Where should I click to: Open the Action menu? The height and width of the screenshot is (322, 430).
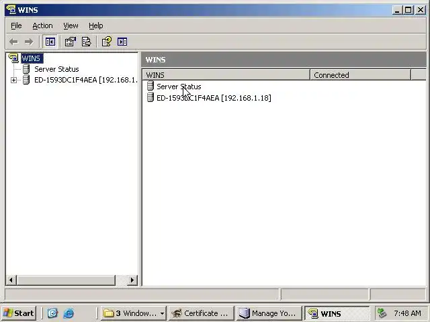coord(42,25)
